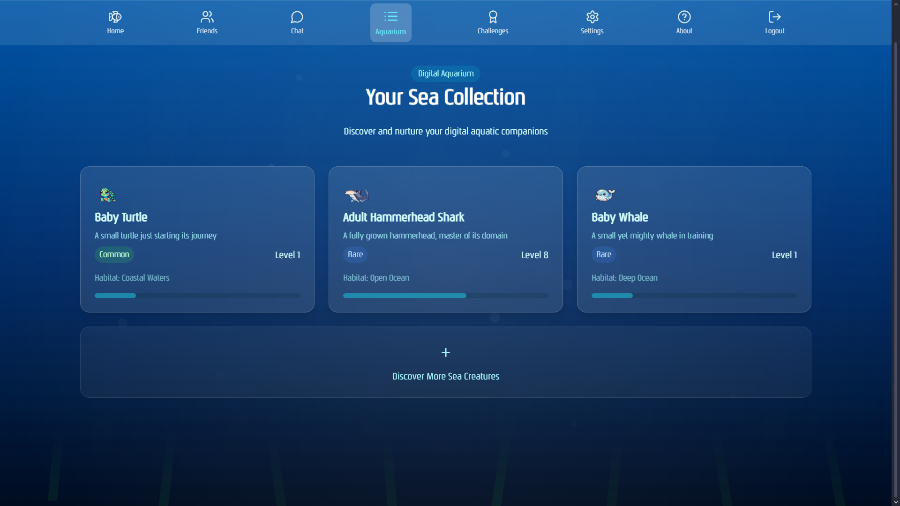This screenshot has height=506, width=900.
Task: Click the hammerhead shark creature icon
Action: 357,195
